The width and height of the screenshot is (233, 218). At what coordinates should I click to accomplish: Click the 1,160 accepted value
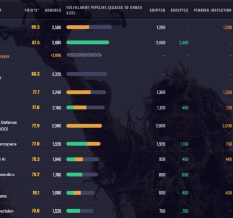[184, 144]
